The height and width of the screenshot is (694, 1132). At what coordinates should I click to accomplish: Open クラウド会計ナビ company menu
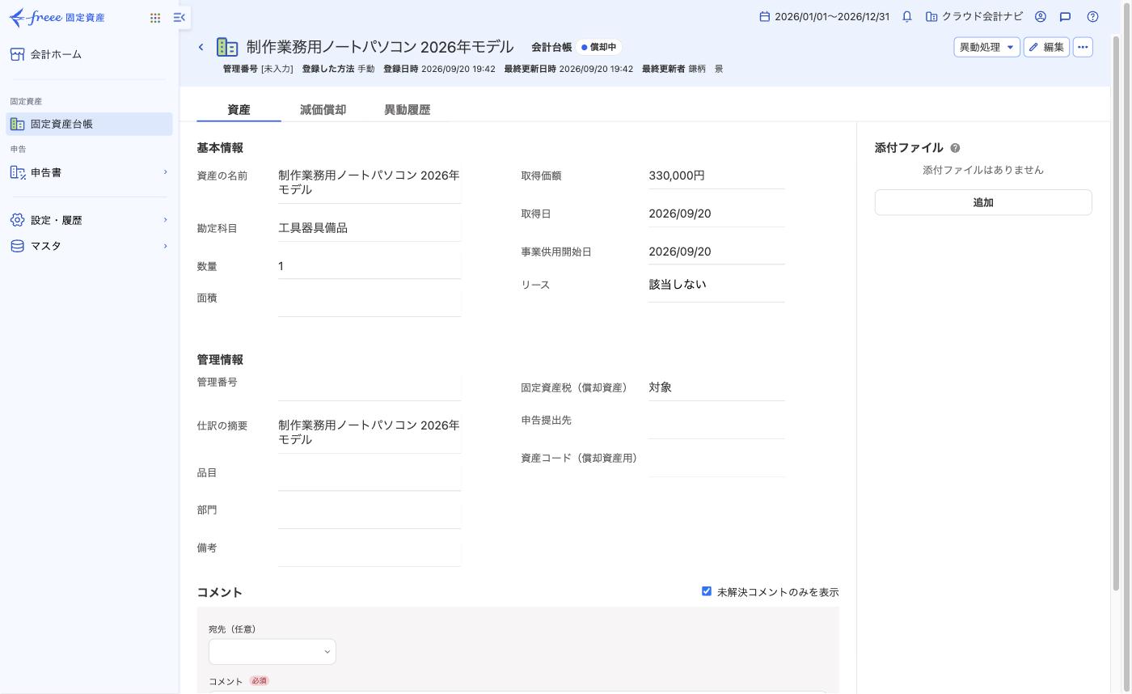coord(974,16)
